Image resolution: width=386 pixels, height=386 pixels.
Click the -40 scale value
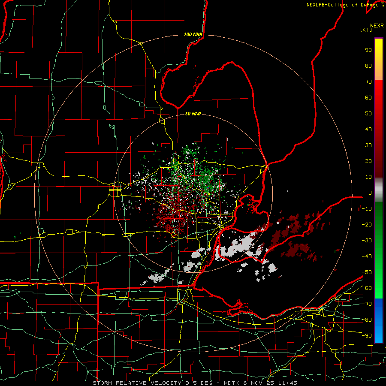pyautogui.click(x=367, y=256)
